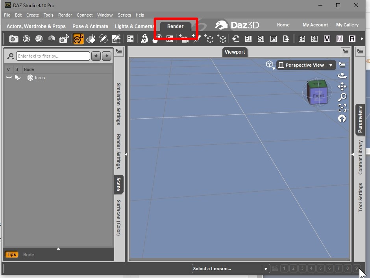
Task: Switch to Surfaces (Color) side tab
Action: (x=118, y=218)
